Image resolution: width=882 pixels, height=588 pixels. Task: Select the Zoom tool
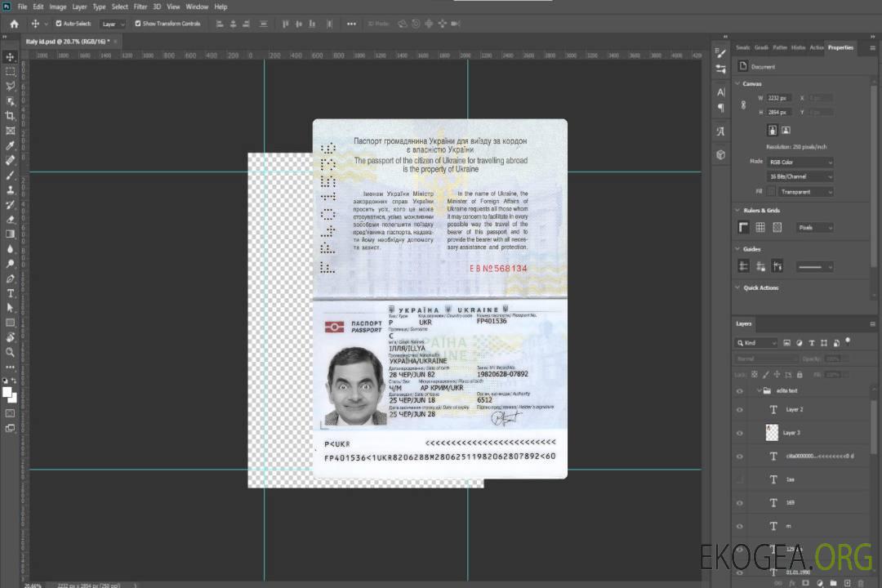(10, 352)
